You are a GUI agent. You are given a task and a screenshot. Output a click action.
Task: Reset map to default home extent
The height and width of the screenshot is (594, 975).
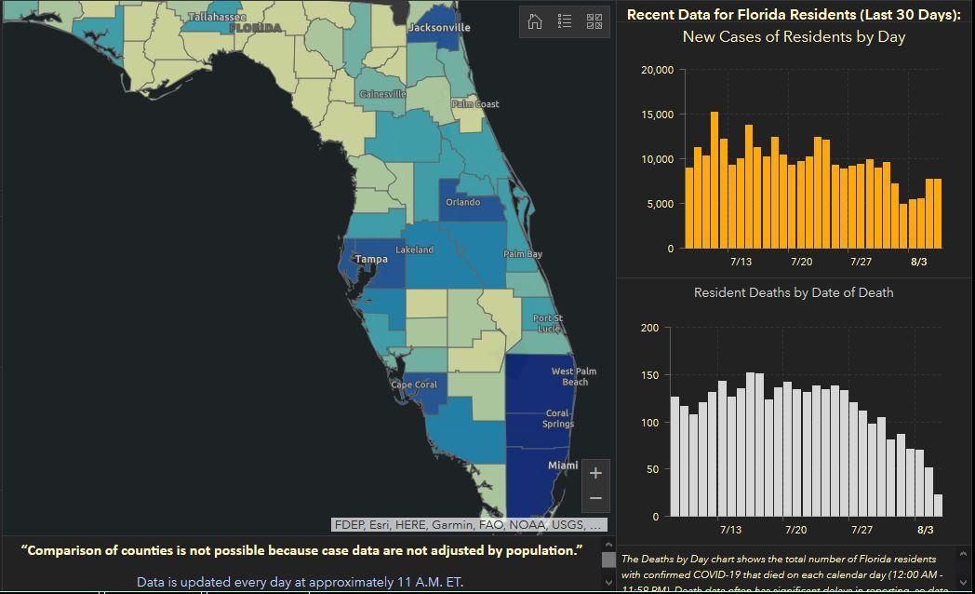535,21
